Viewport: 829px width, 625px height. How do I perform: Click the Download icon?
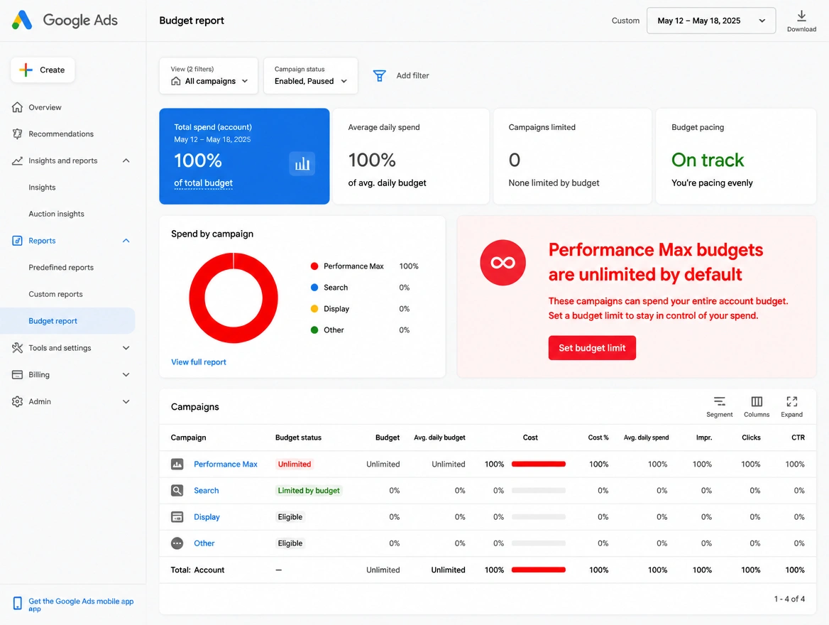801,16
